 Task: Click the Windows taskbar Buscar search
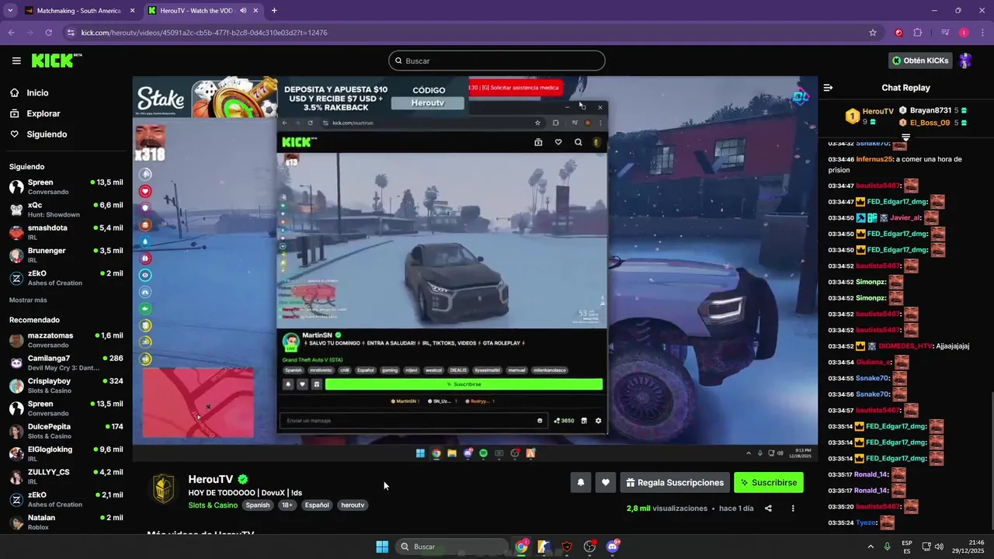click(x=452, y=547)
